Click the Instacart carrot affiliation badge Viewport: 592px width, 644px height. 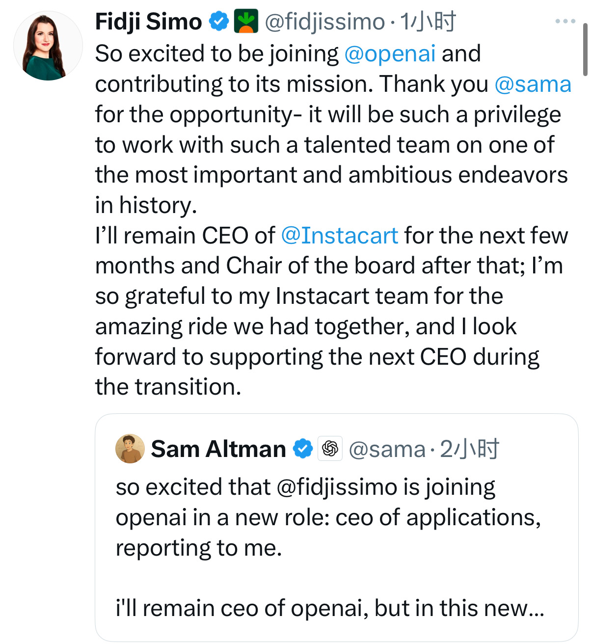click(x=246, y=22)
